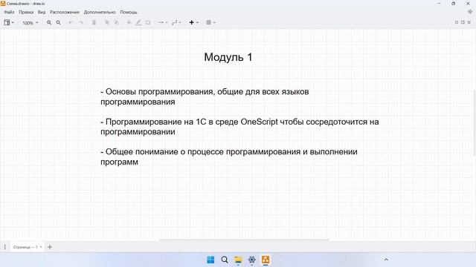Click the table grid icon
476x267 pixels.
[x=208, y=22]
